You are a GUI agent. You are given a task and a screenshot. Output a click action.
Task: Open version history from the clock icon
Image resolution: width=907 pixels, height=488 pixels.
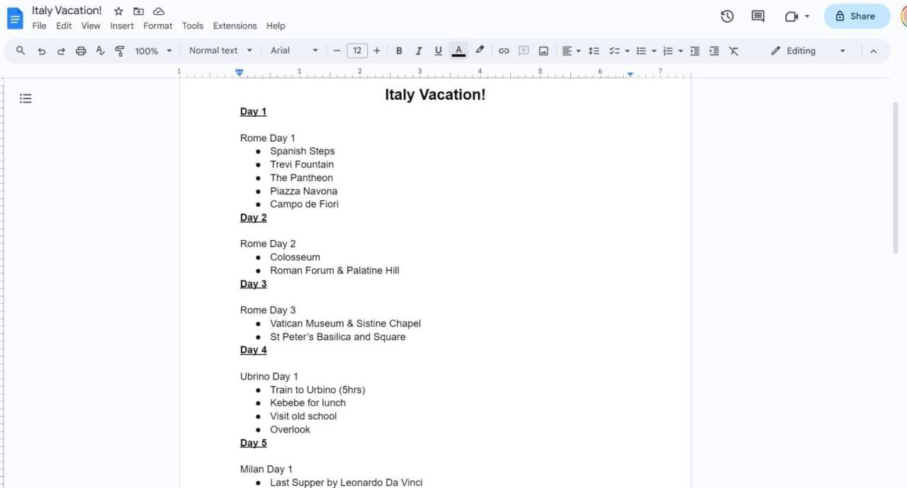(x=727, y=16)
